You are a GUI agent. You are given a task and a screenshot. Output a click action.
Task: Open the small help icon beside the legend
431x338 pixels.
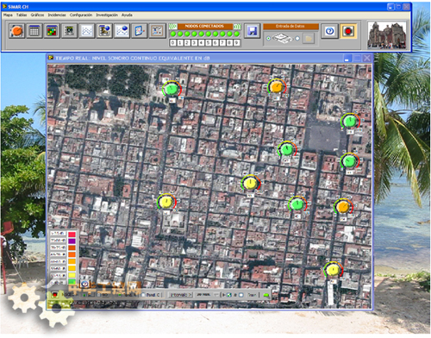[x=84, y=284]
